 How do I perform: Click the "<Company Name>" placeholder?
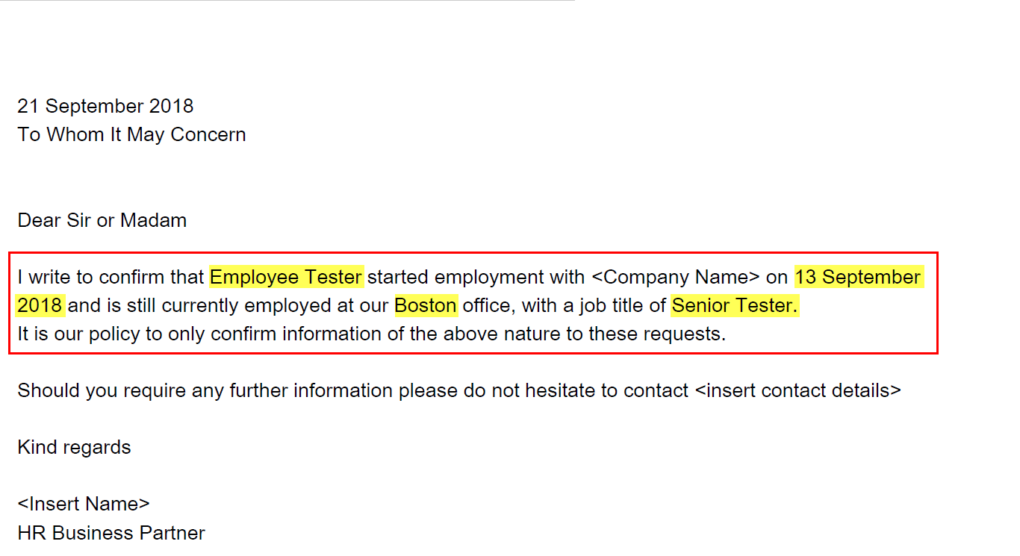[x=675, y=277]
